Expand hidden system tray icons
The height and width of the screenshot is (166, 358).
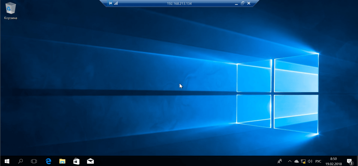coord(289,161)
